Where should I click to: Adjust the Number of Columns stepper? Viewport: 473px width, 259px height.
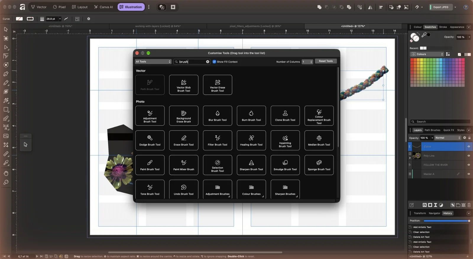tap(311, 62)
